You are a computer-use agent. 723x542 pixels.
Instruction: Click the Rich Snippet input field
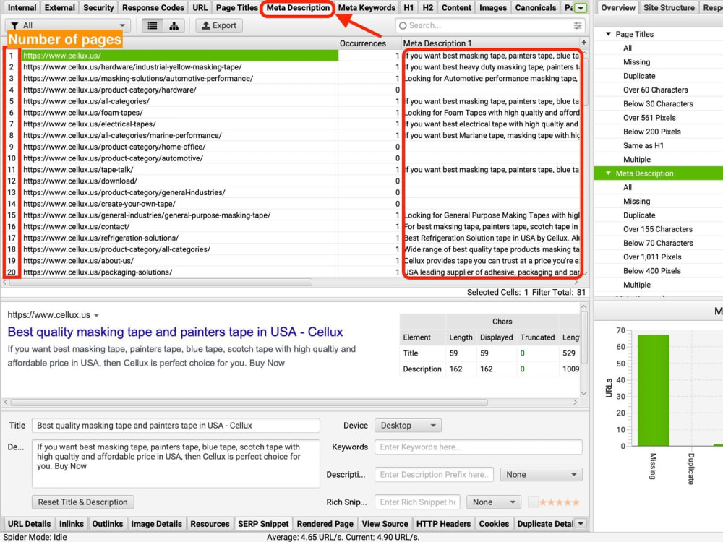pyautogui.click(x=417, y=502)
